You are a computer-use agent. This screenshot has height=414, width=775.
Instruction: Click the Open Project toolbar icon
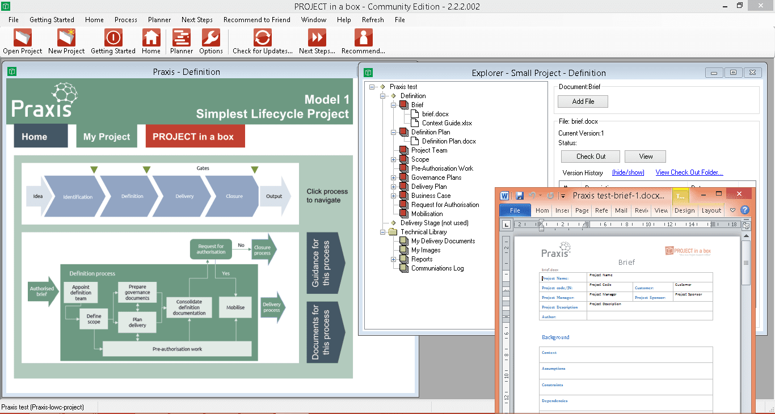tap(23, 37)
